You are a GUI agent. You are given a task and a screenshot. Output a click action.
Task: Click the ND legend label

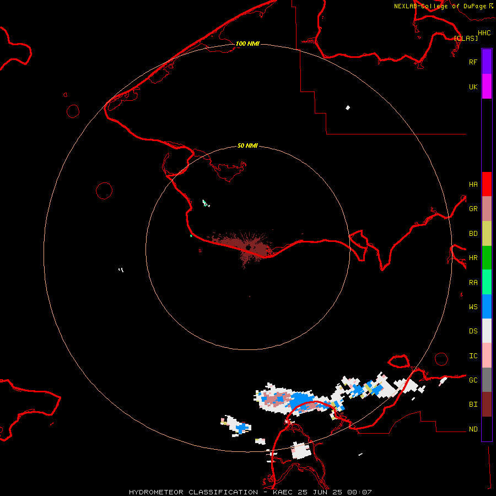click(473, 429)
